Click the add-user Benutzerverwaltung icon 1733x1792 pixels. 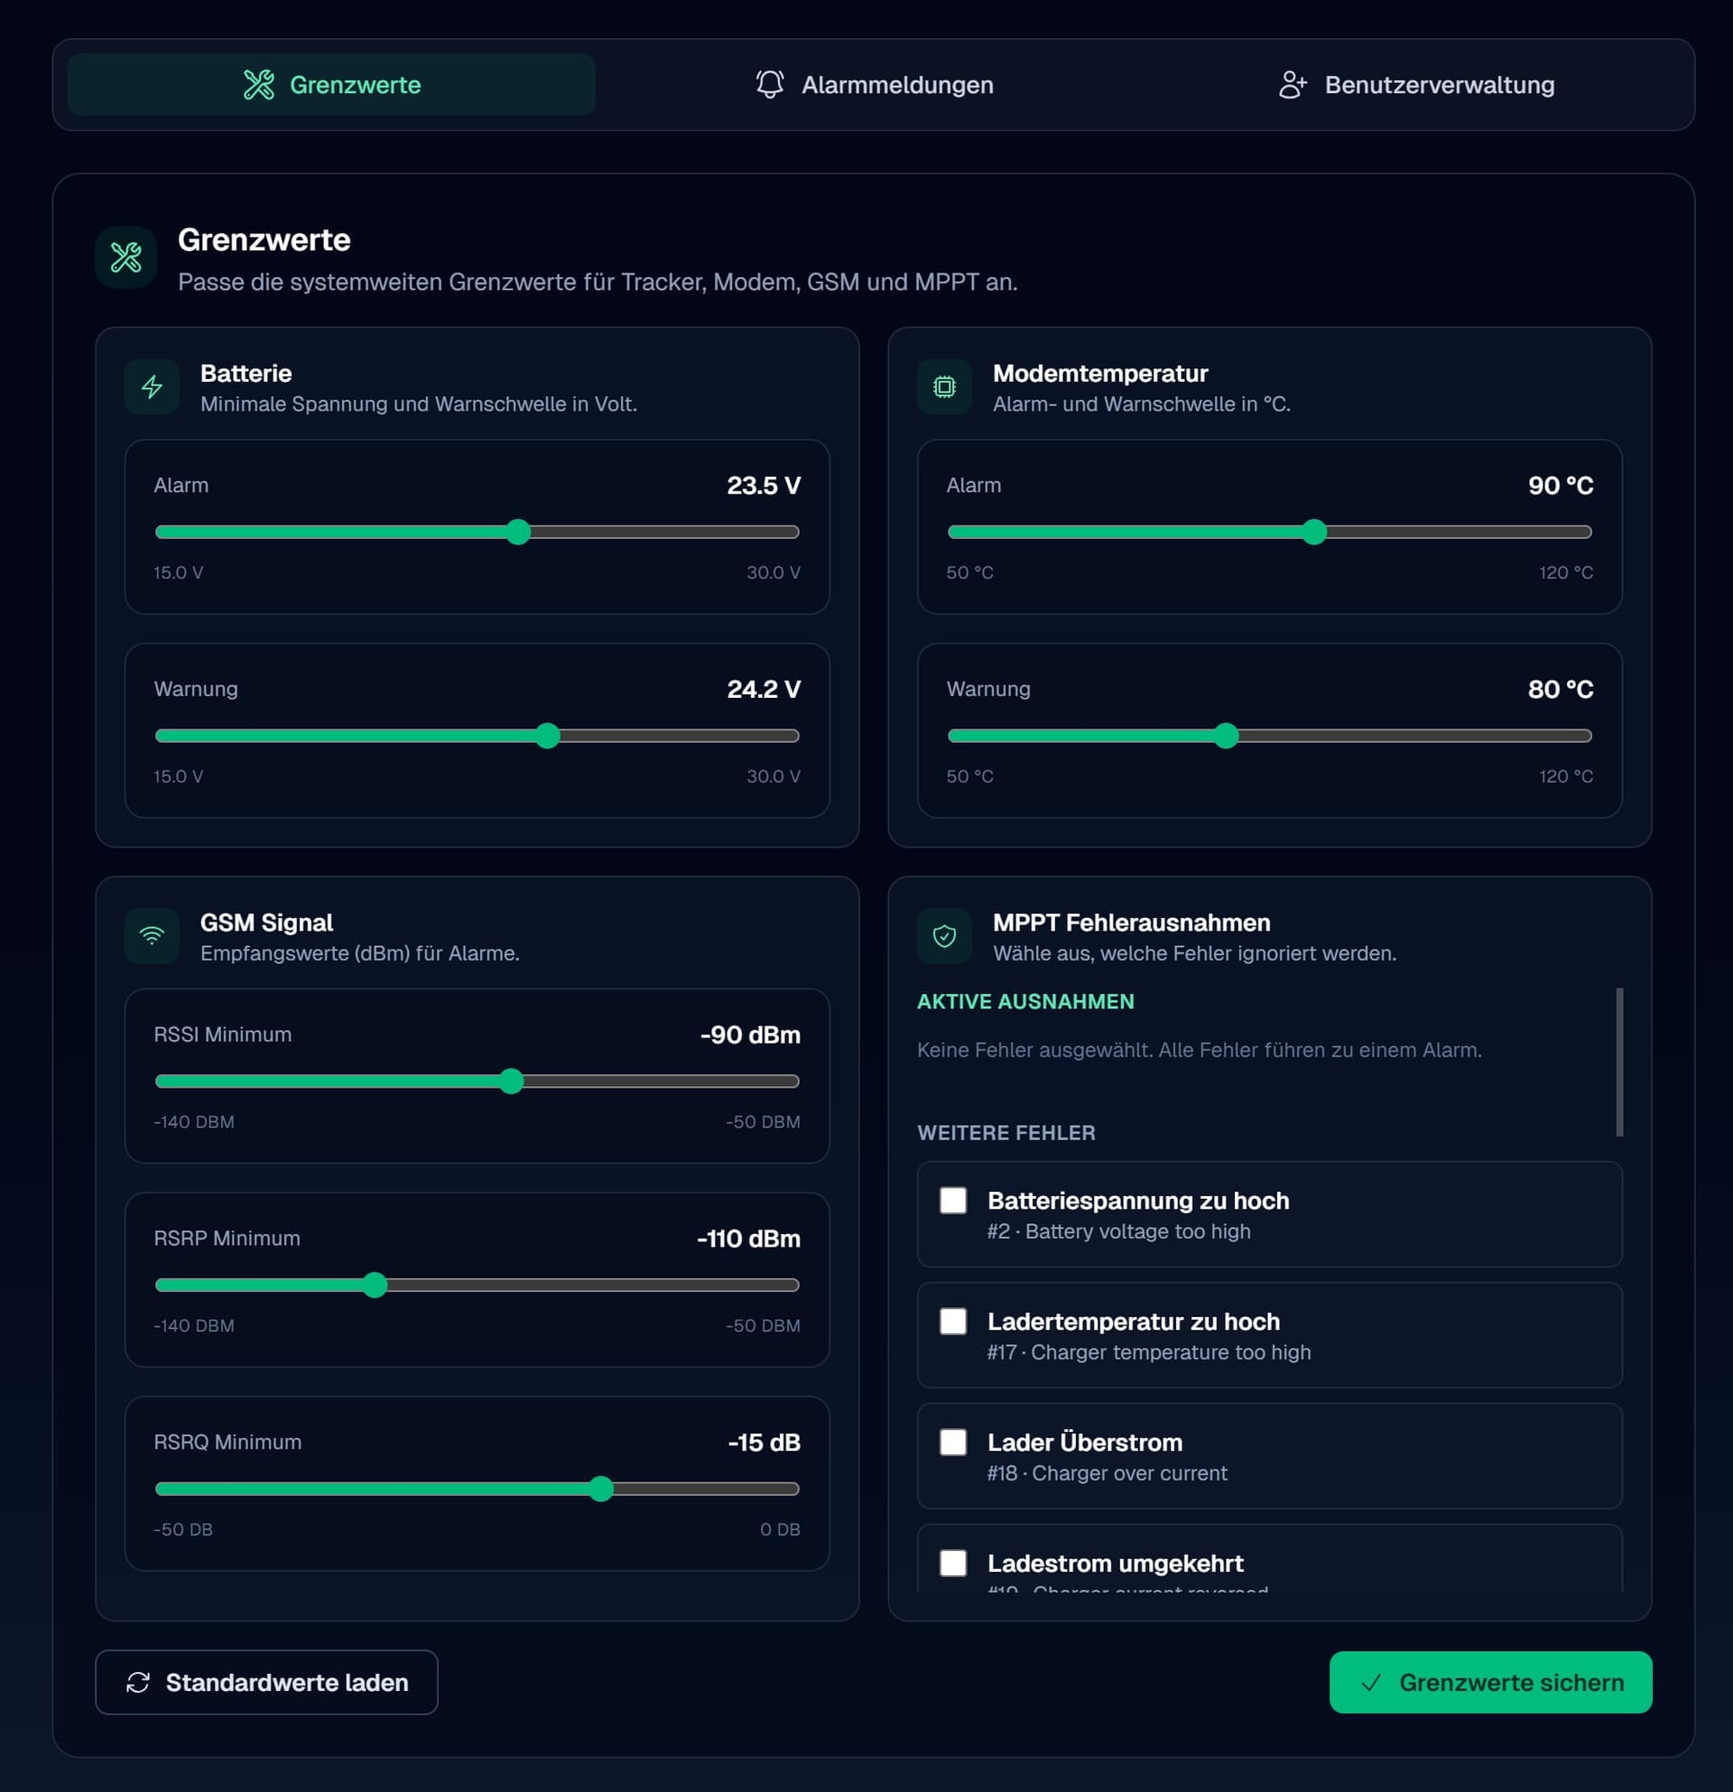point(1292,84)
